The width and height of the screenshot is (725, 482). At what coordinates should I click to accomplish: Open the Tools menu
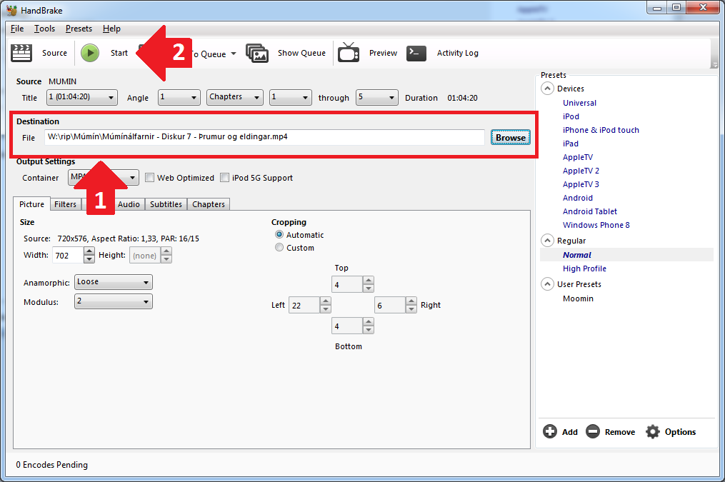click(x=45, y=29)
